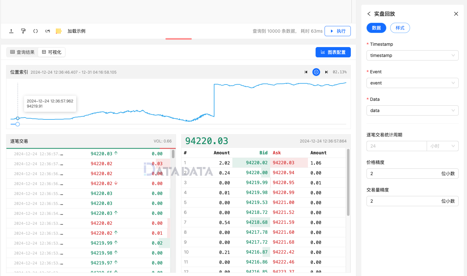467x276 pixels.
Task: Skip to next replay step
Action: click(x=326, y=72)
